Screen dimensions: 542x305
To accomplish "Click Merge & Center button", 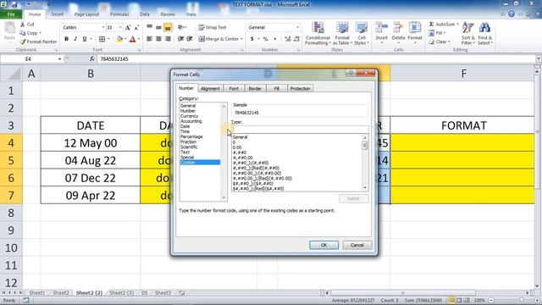I will point(218,39).
